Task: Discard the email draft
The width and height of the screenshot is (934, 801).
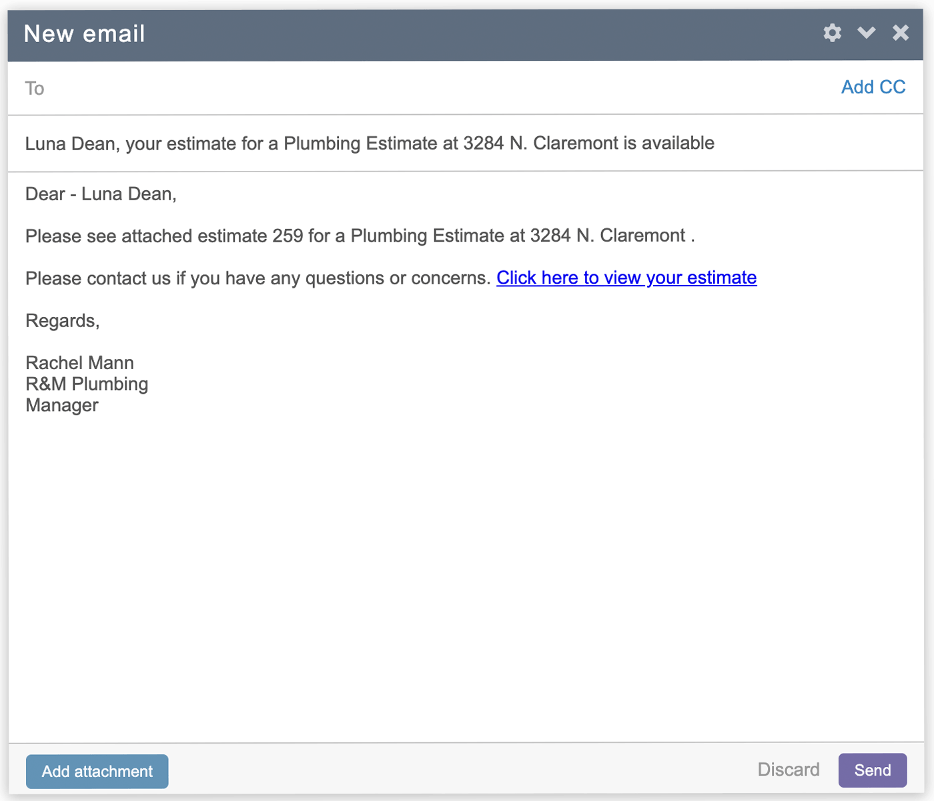Action: (789, 770)
